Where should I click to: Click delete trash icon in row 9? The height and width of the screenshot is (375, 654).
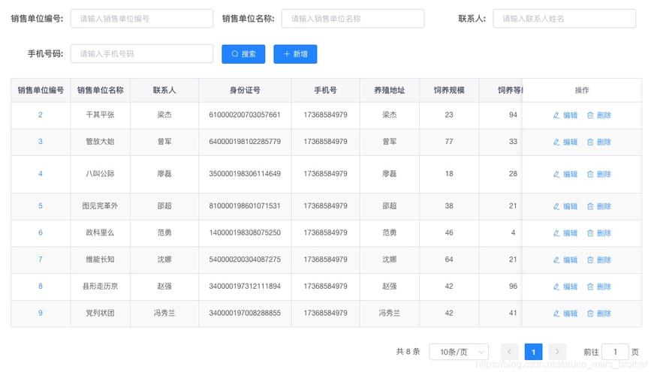(x=590, y=313)
